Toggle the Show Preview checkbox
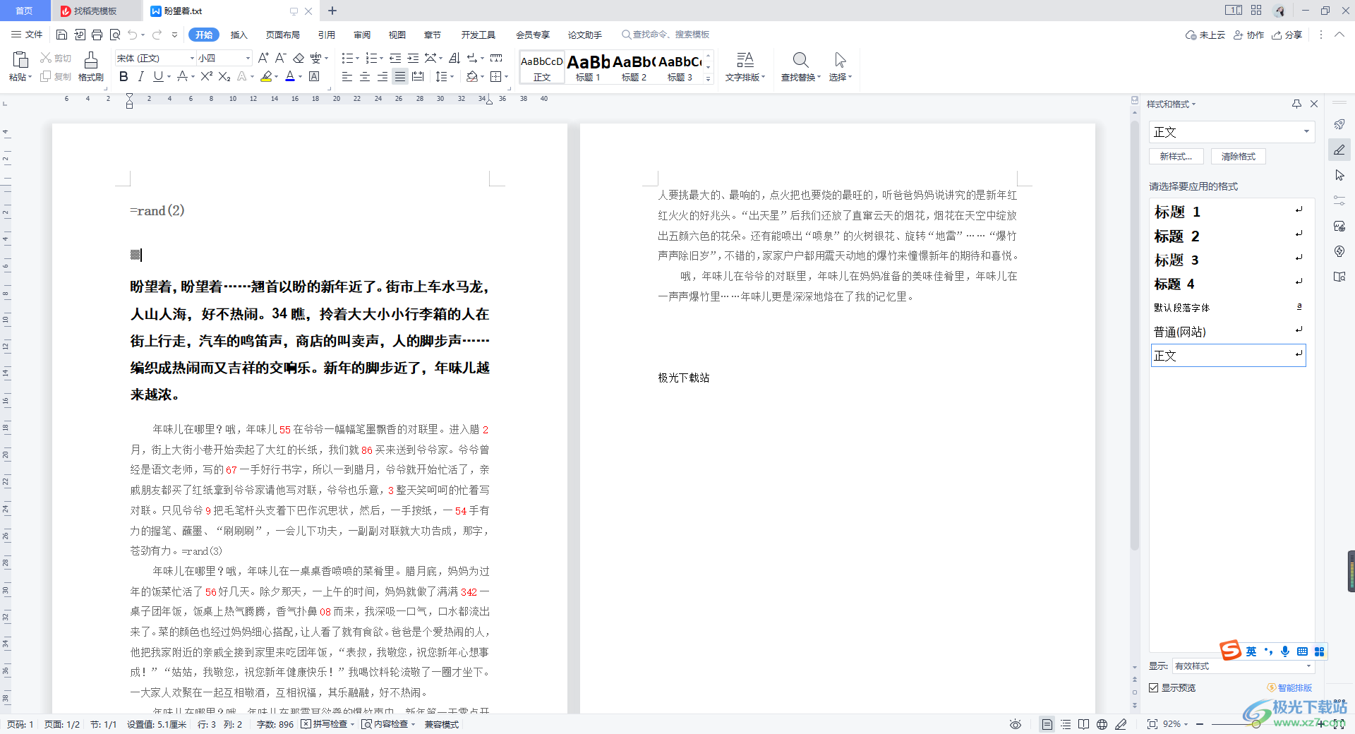 [x=1154, y=687]
